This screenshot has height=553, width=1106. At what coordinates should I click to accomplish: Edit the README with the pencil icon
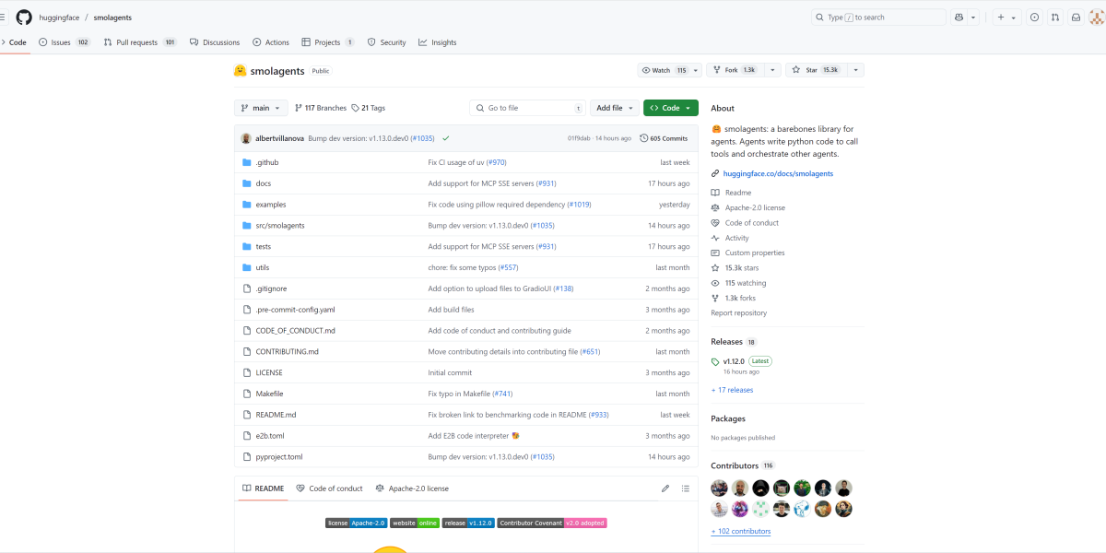pyautogui.click(x=665, y=488)
